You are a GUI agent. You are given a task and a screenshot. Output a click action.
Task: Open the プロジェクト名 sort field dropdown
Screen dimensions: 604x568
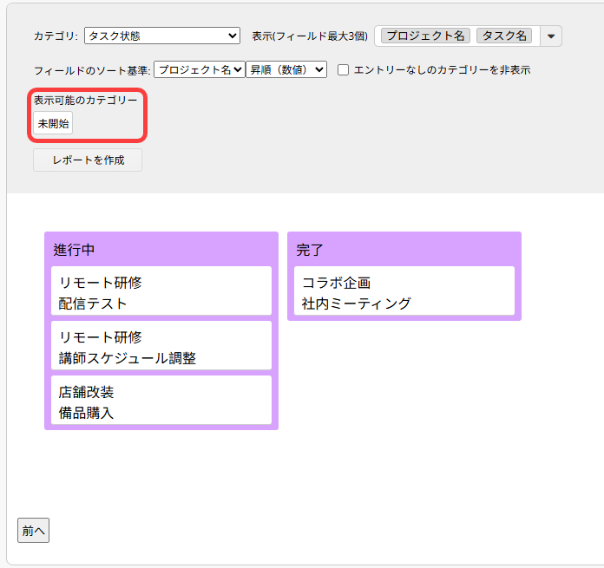[200, 69]
